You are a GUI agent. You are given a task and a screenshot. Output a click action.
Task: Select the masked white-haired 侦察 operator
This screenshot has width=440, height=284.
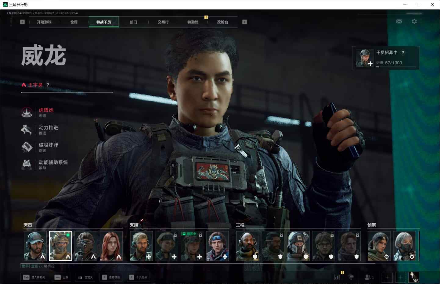[x=404, y=246]
